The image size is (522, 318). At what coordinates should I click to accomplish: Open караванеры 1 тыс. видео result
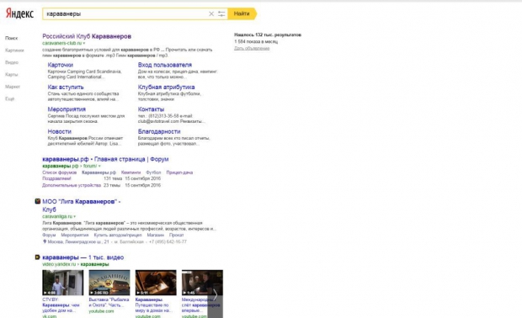[83, 257]
